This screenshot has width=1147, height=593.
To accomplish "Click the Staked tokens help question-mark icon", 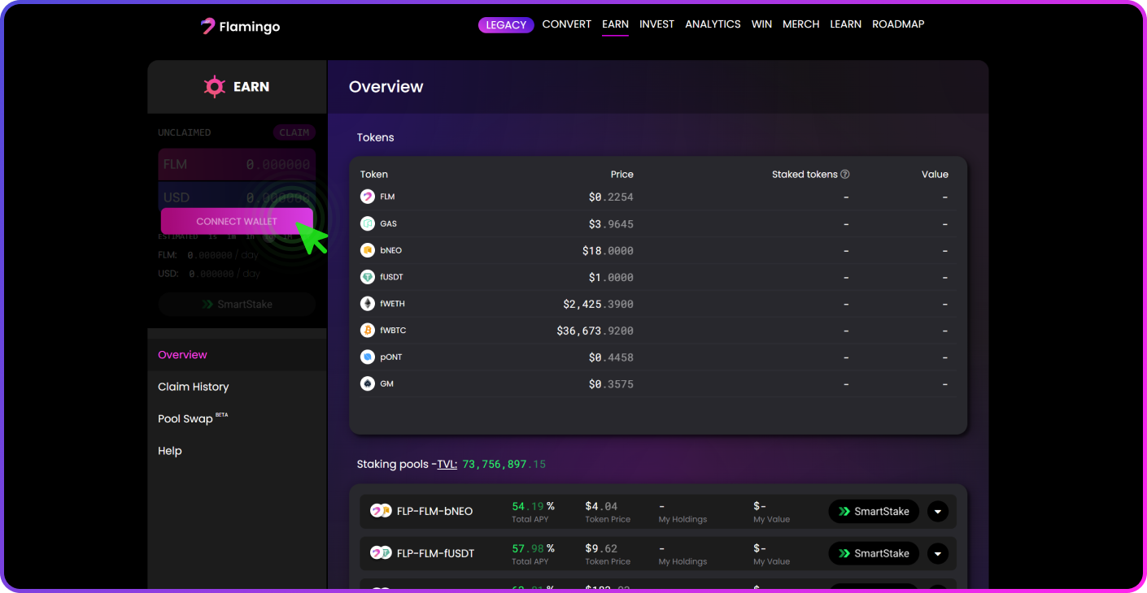I will pyautogui.click(x=845, y=175).
